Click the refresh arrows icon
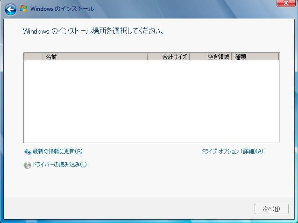Screen dimensions: 298x223 tap(28, 152)
